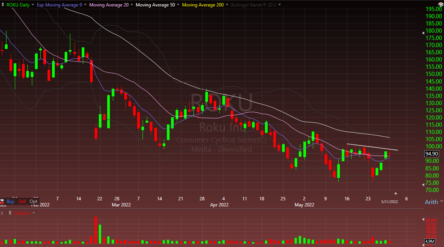Open the Volume indicator dropdown arrow

[34, 213]
